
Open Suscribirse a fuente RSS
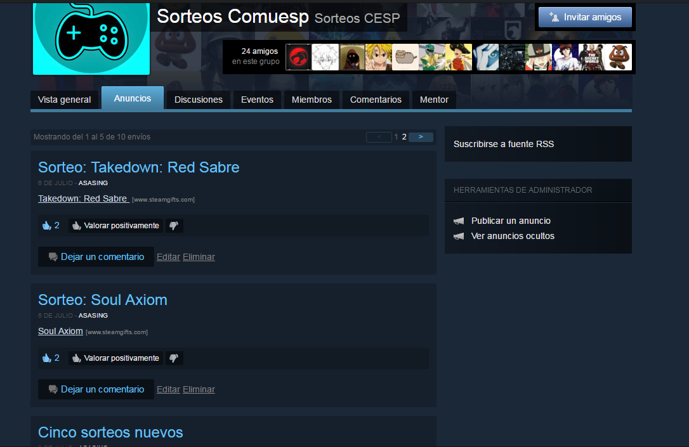click(x=504, y=144)
